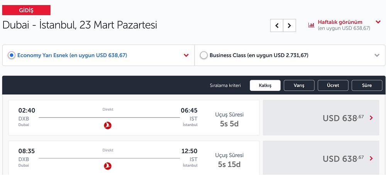This screenshot has height=175, width=386.
Task: Expand Business Class fare chevron
Action: pos(377,55)
